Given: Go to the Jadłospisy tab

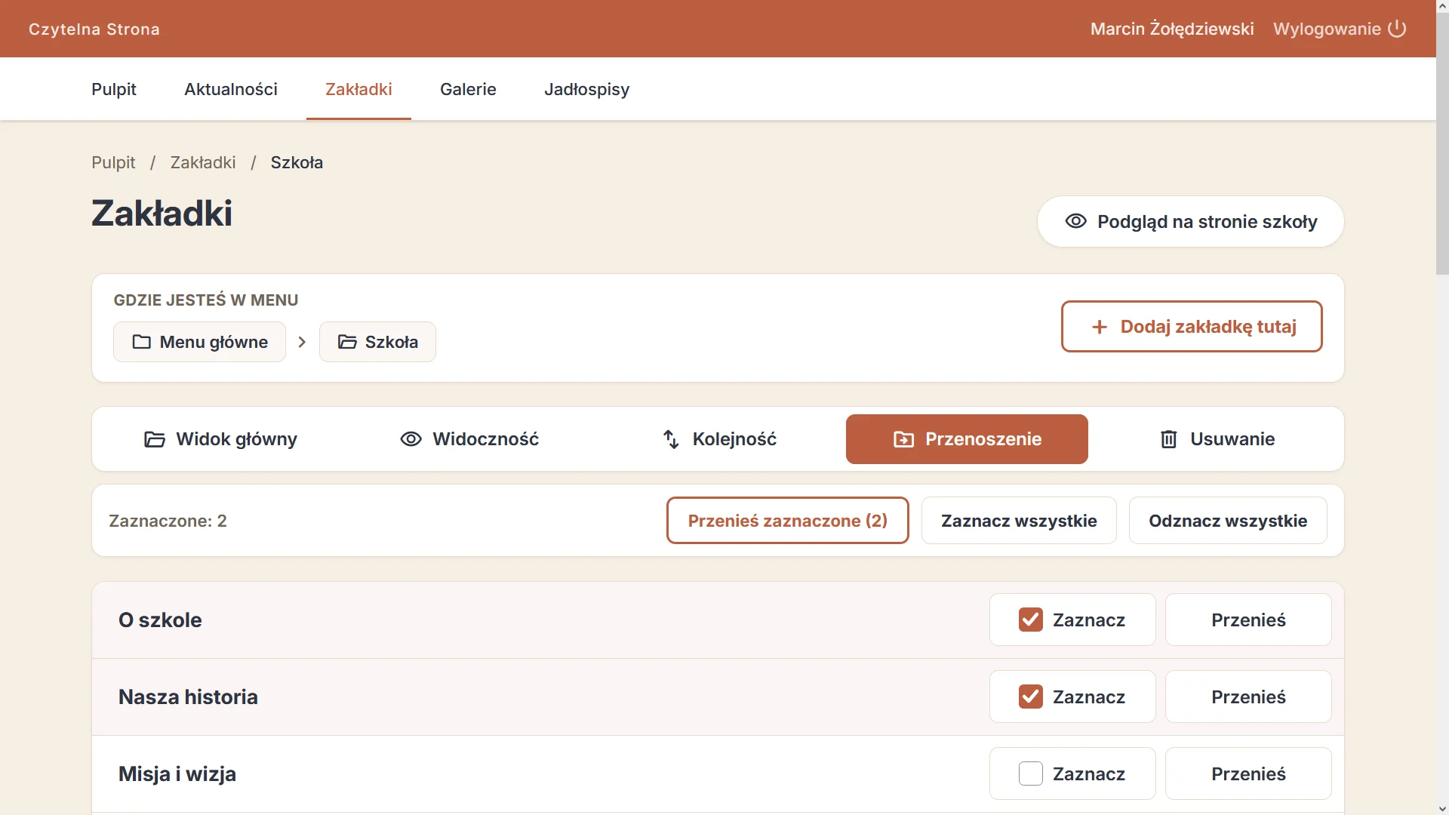Looking at the screenshot, I should (587, 89).
